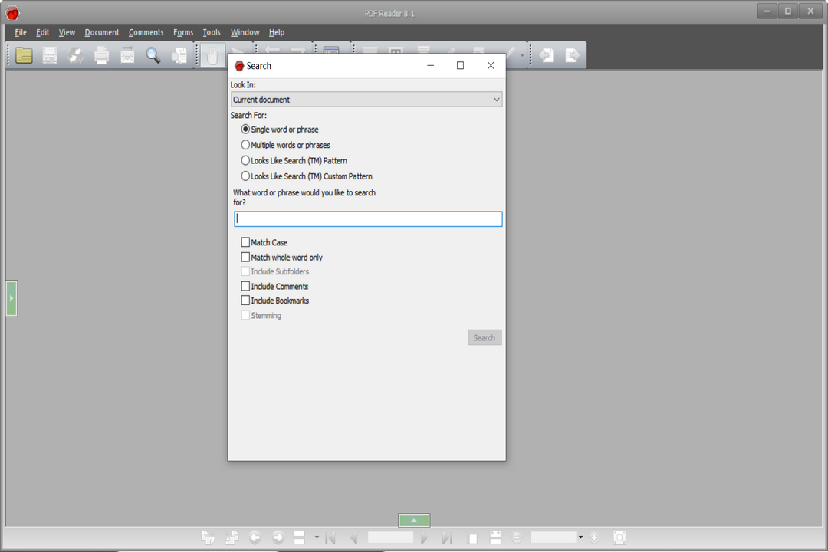
Task: Click the magnifying glass Search toolbar icon
Action: point(153,55)
